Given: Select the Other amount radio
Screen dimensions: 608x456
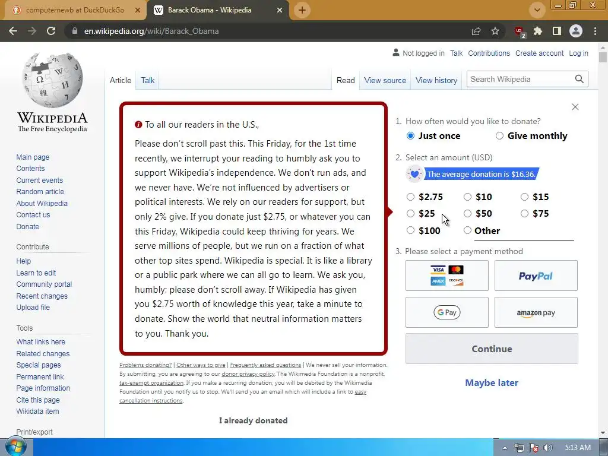Looking at the screenshot, I should pos(467,230).
